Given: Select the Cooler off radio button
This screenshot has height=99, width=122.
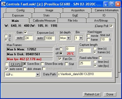Looking at the screenshot, I should tap(61, 53).
